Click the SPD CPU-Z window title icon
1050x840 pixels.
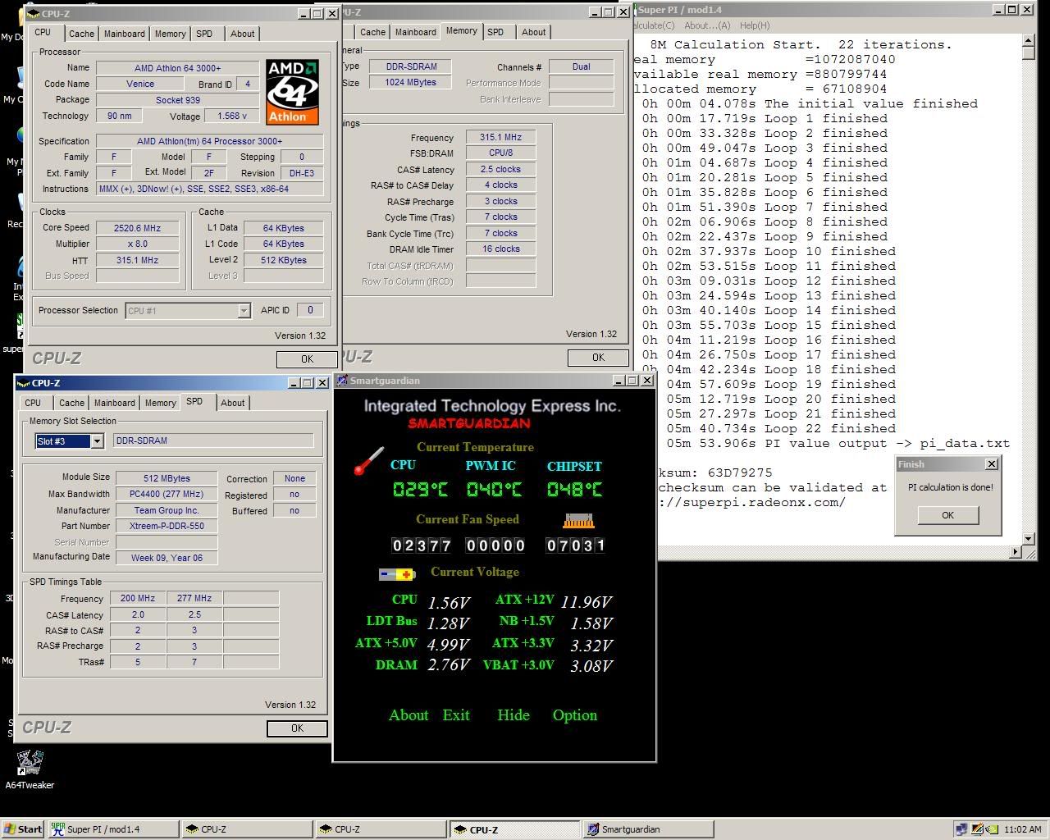click(23, 383)
